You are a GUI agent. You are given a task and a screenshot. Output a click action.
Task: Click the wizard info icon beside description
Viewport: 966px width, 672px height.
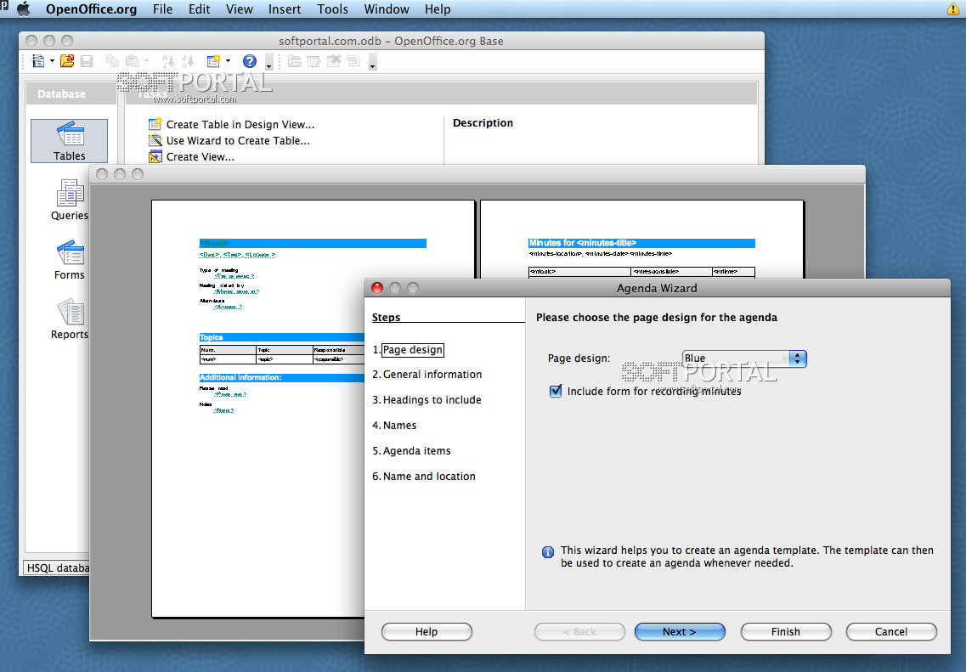tap(548, 552)
